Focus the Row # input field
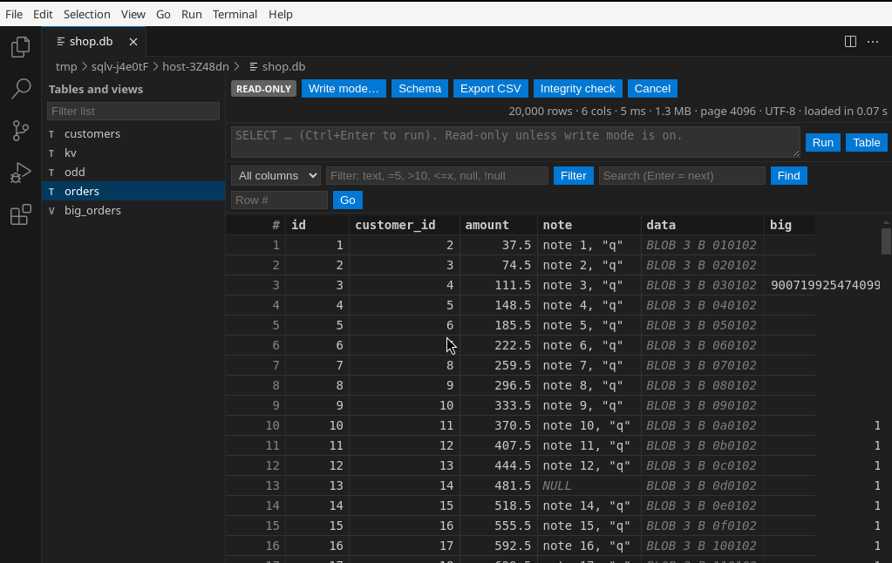The image size is (892, 563). pos(279,200)
